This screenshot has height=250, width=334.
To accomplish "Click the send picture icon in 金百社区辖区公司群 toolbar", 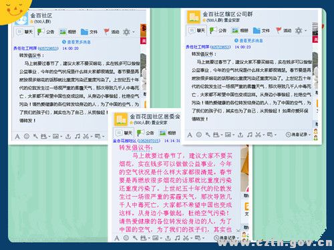I will (228, 135).
